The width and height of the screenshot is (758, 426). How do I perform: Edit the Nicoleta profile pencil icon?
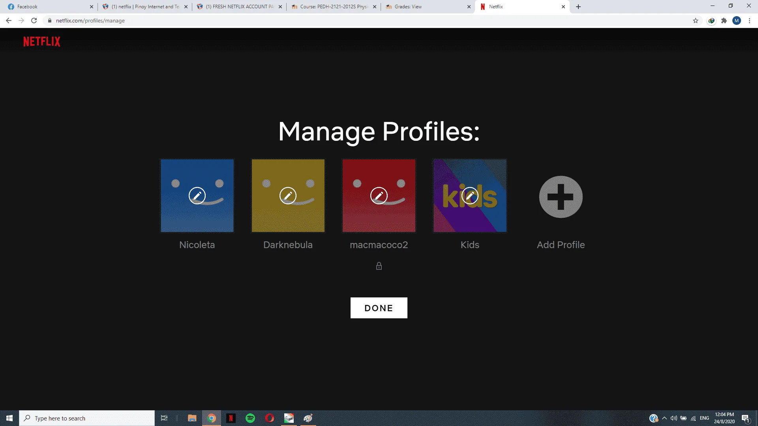pyautogui.click(x=197, y=196)
